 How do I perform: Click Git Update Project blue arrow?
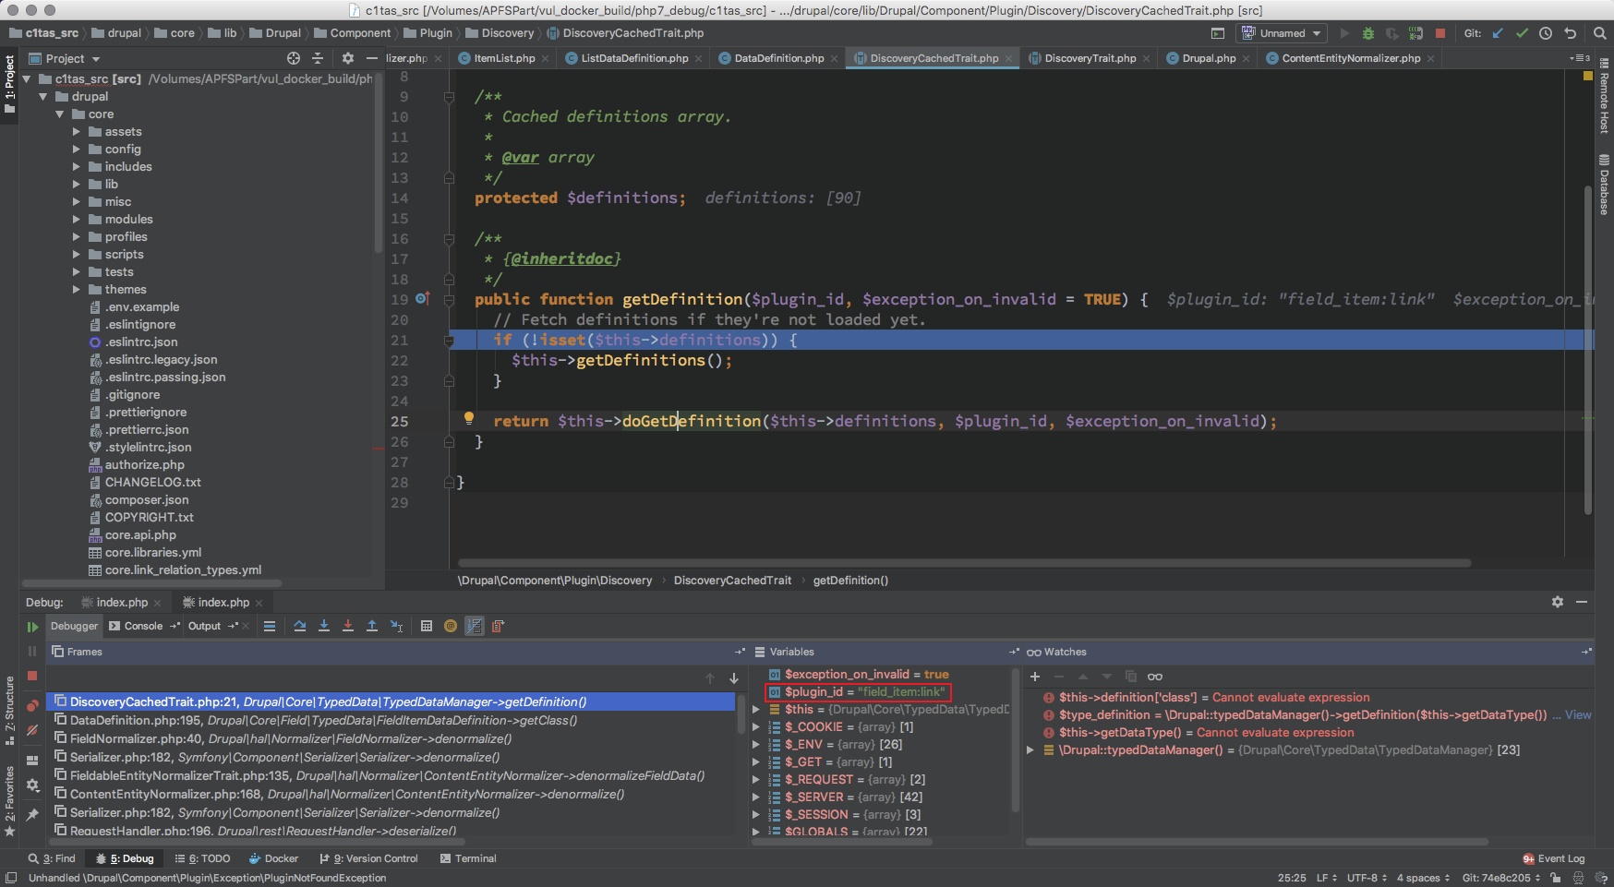tap(1498, 33)
